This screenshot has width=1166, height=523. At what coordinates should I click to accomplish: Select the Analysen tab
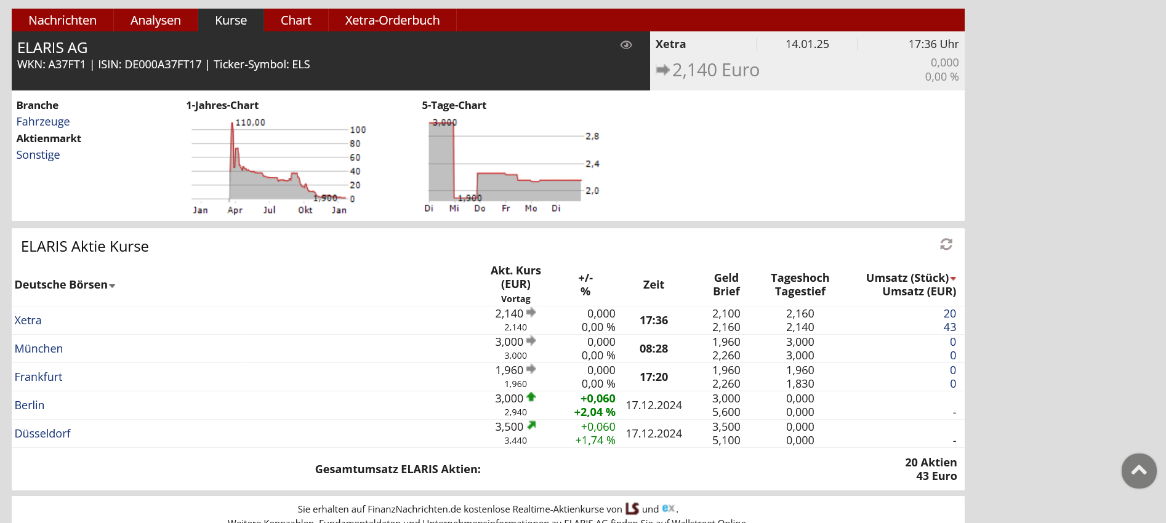pyautogui.click(x=156, y=20)
